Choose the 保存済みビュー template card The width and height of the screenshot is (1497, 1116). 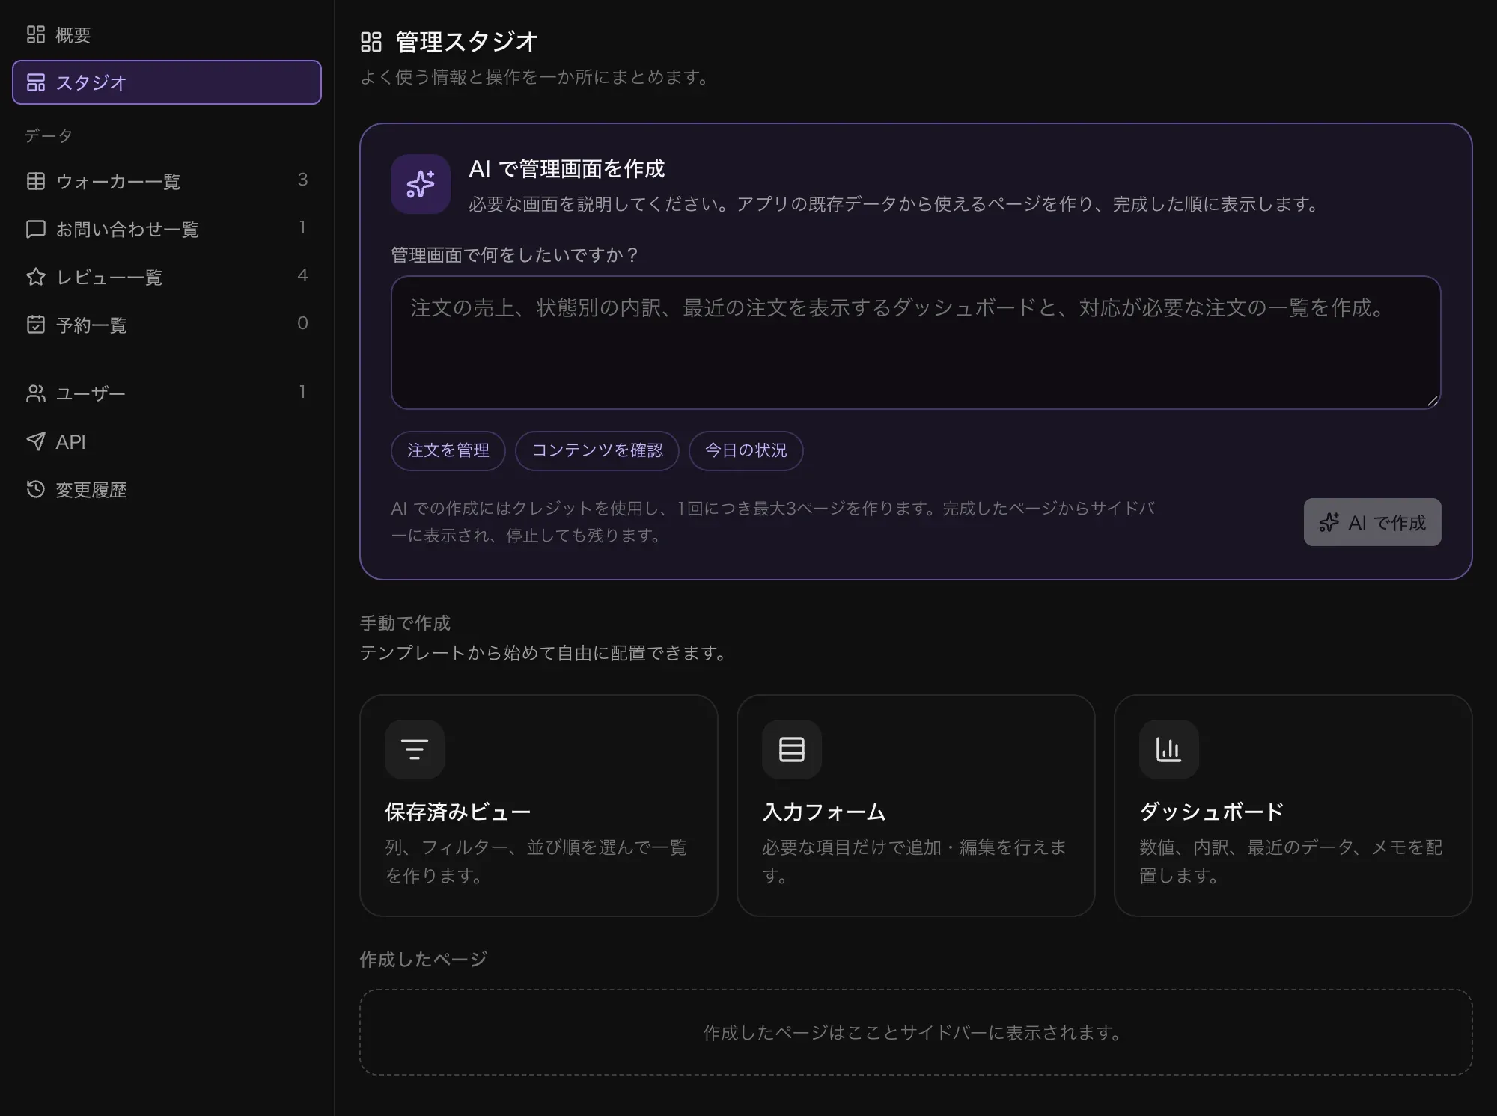[x=539, y=806]
